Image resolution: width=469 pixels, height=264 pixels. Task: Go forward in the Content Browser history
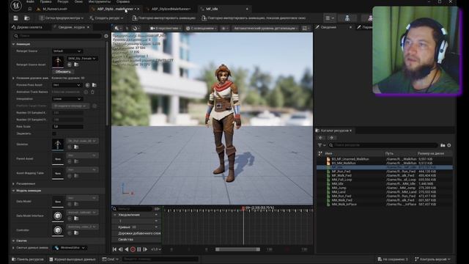pos(331,138)
